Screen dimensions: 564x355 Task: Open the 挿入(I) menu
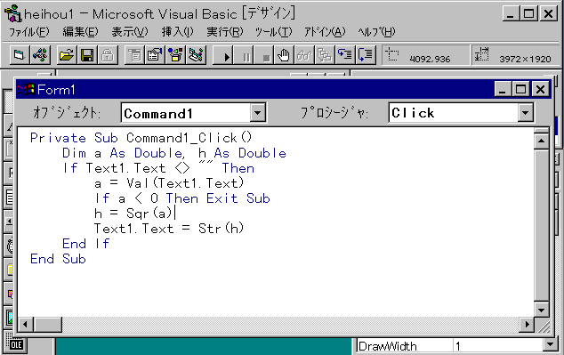pos(177,32)
